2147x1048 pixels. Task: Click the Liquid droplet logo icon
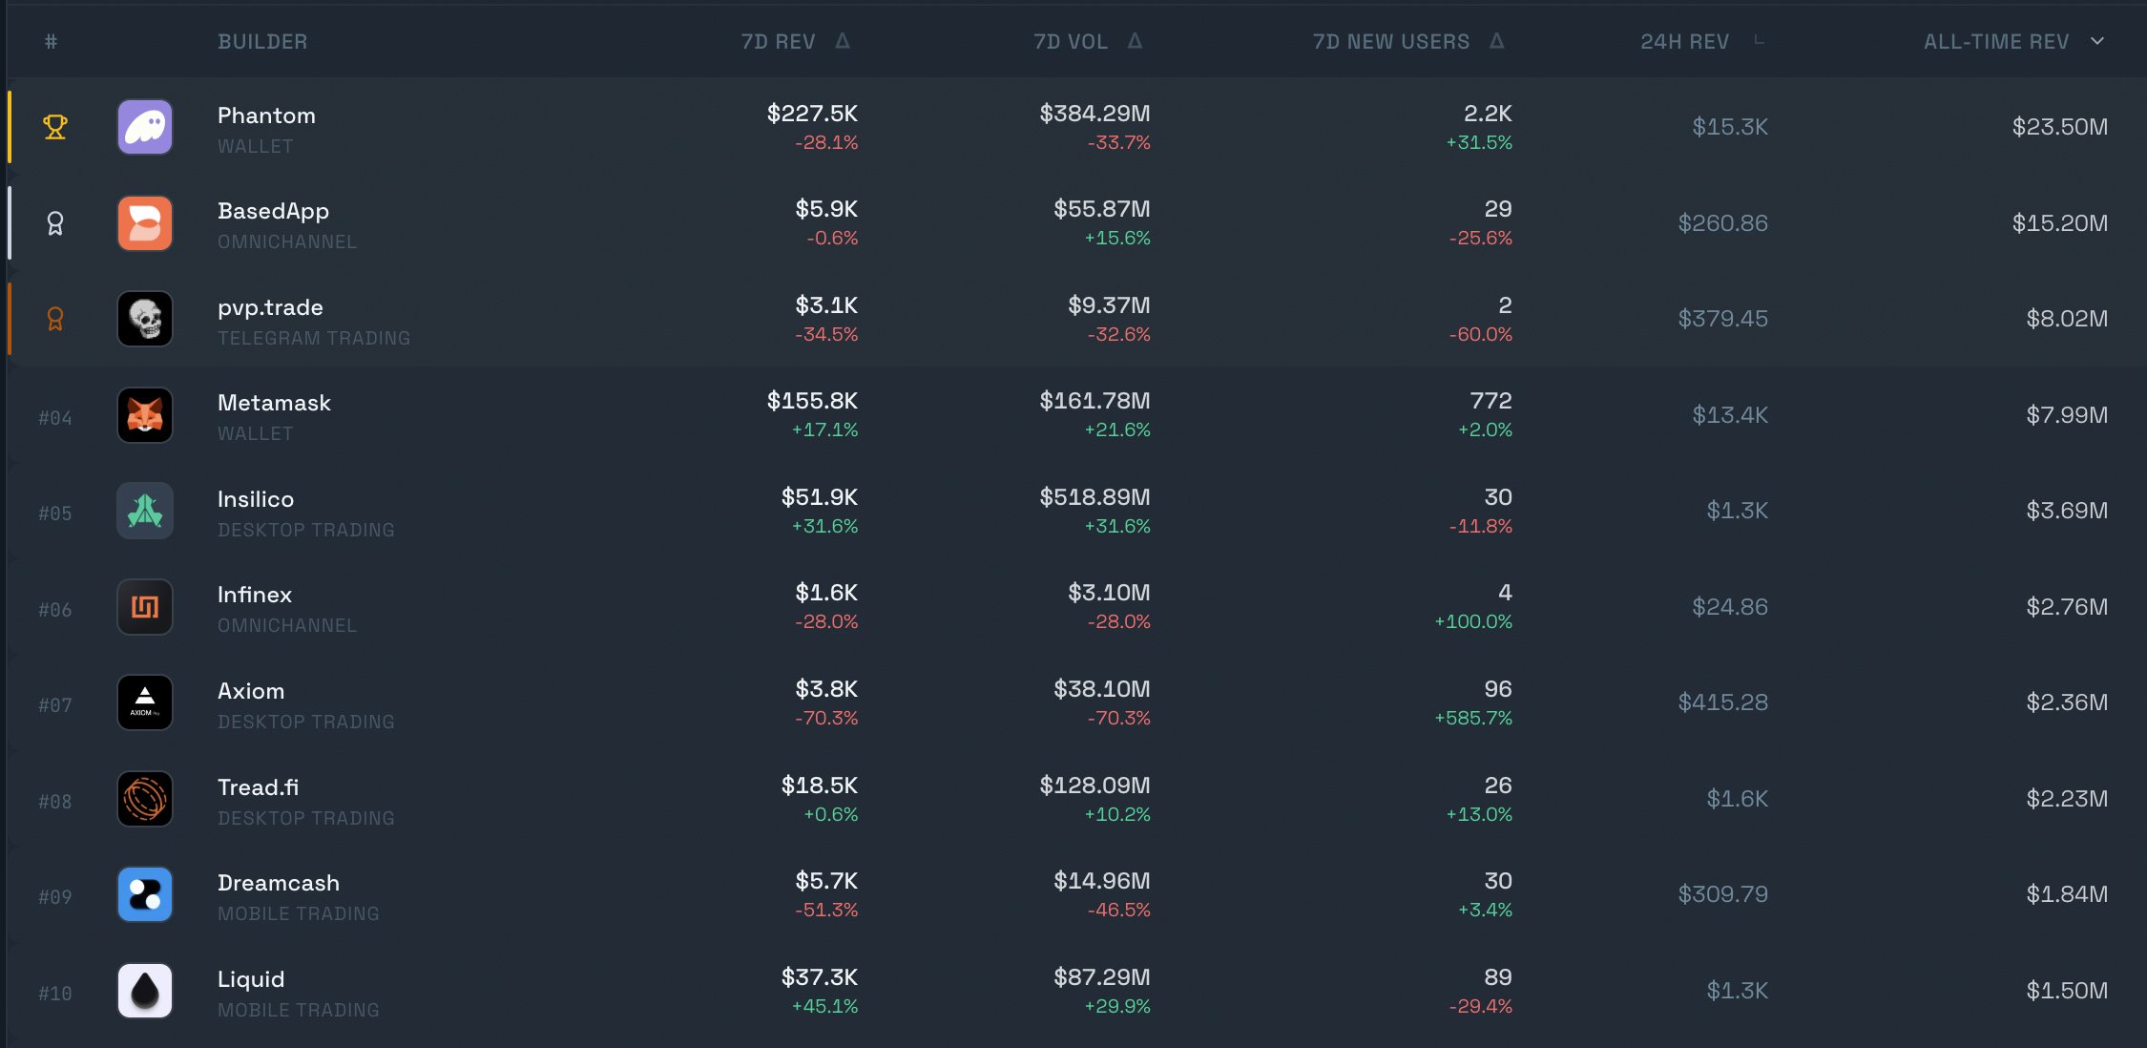coord(145,991)
